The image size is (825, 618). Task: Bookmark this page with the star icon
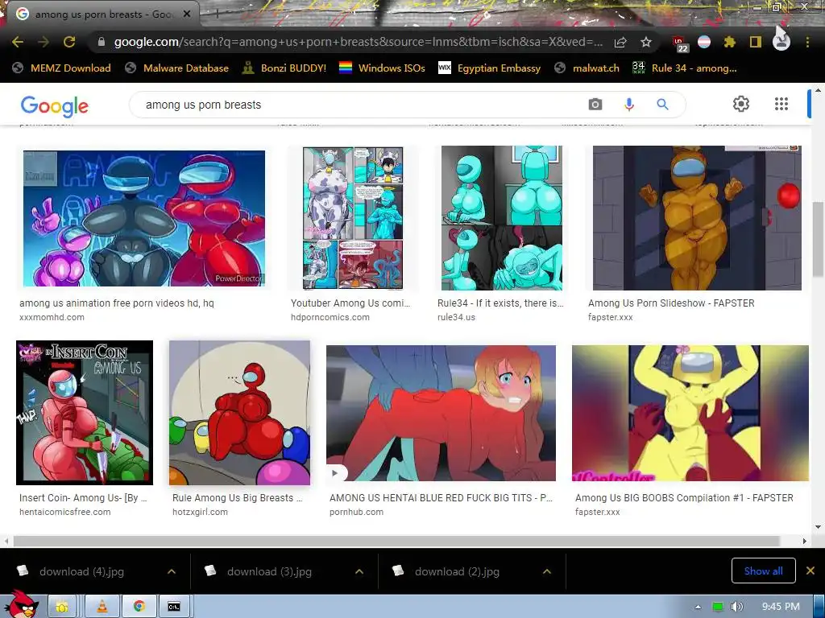pos(646,42)
